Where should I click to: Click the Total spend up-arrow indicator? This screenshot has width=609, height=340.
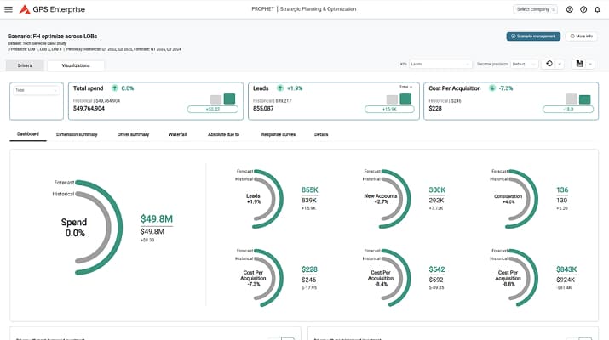click(x=114, y=88)
